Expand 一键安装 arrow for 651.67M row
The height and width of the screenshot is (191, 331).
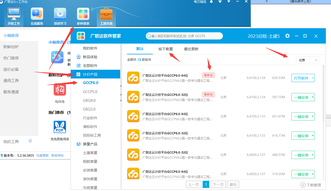point(312,116)
